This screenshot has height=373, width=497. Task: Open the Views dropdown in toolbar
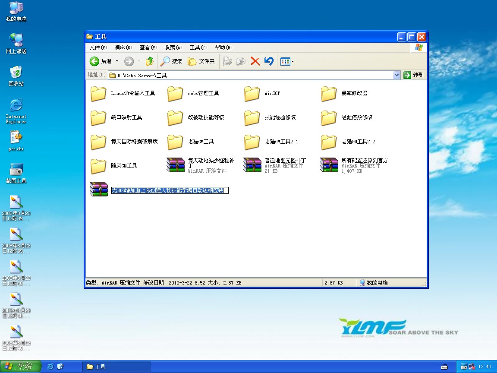[x=287, y=61]
